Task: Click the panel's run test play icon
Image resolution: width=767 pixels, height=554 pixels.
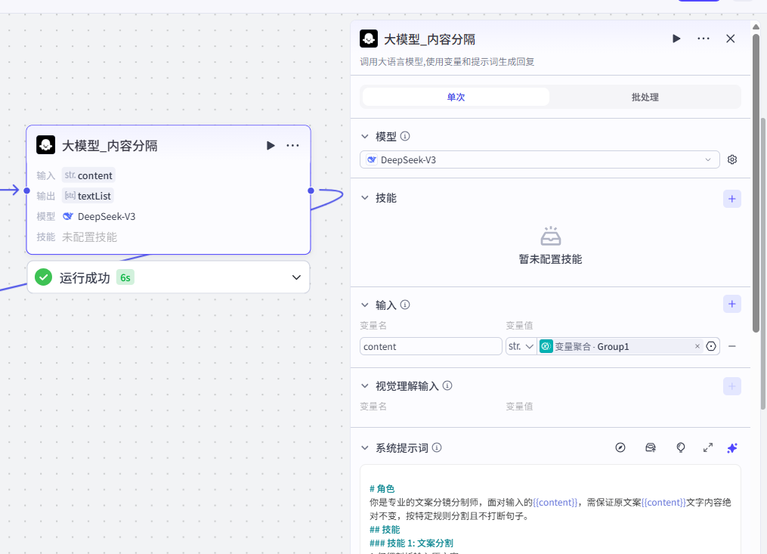Action: click(x=676, y=39)
